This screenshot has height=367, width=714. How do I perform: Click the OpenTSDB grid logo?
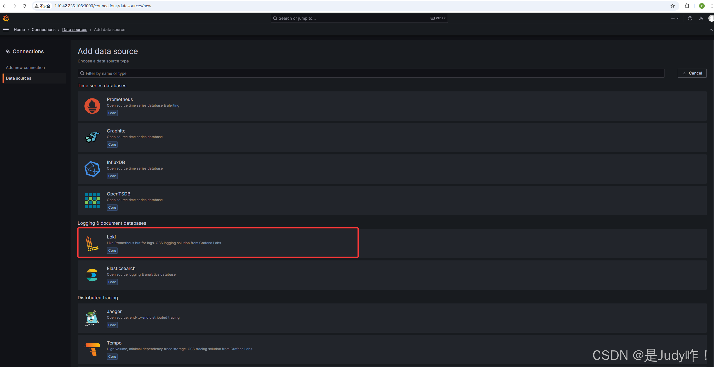pos(92,201)
